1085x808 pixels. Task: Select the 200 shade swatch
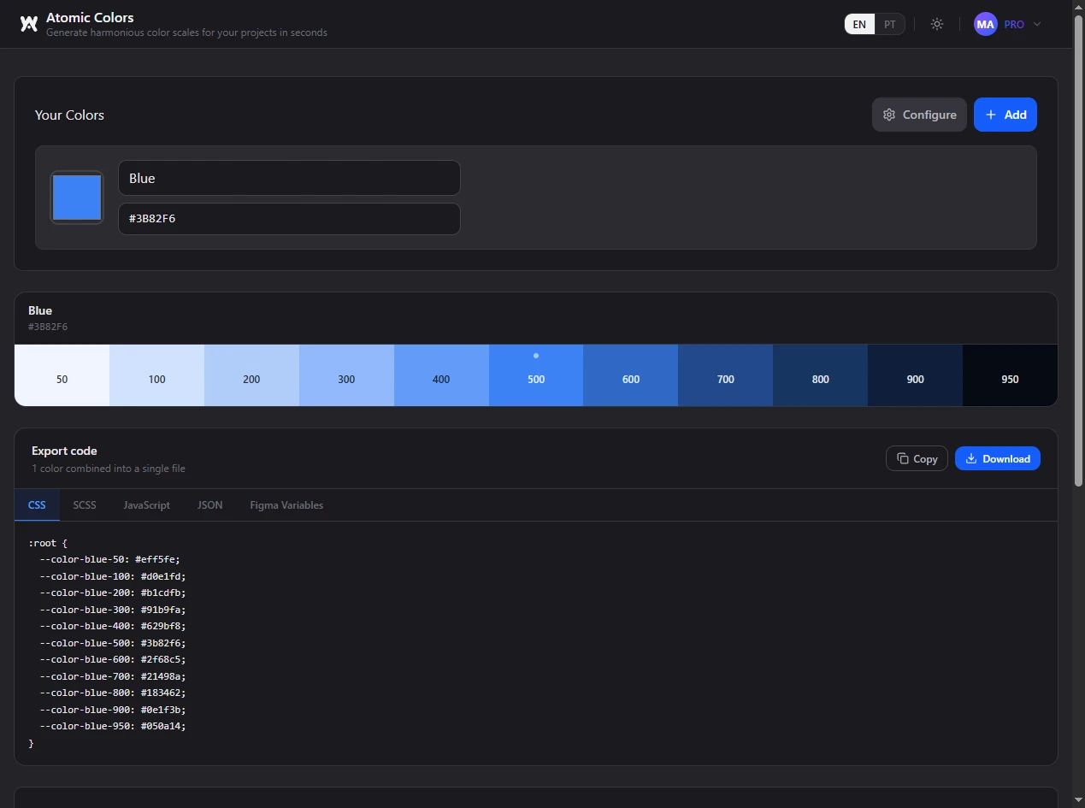pos(251,375)
